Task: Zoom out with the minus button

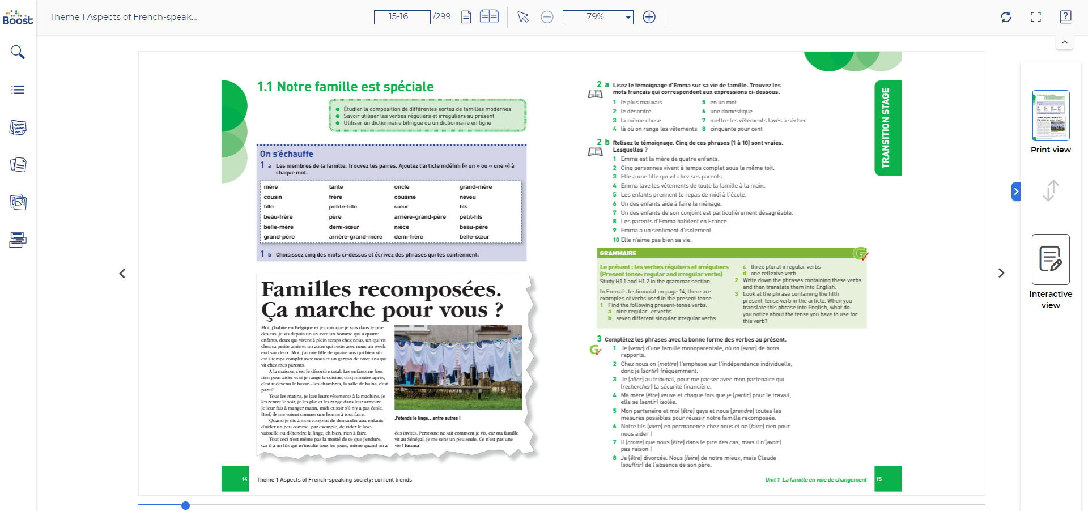Action: pos(547,17)
